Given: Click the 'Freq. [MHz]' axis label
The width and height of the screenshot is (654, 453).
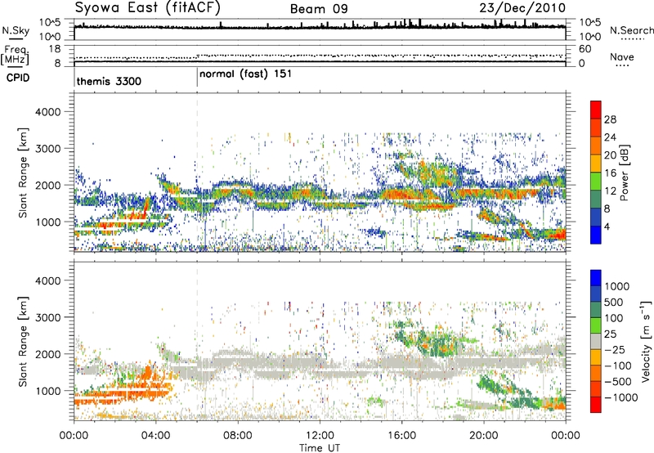Looking at the screenshot, I should pos(15,56).
